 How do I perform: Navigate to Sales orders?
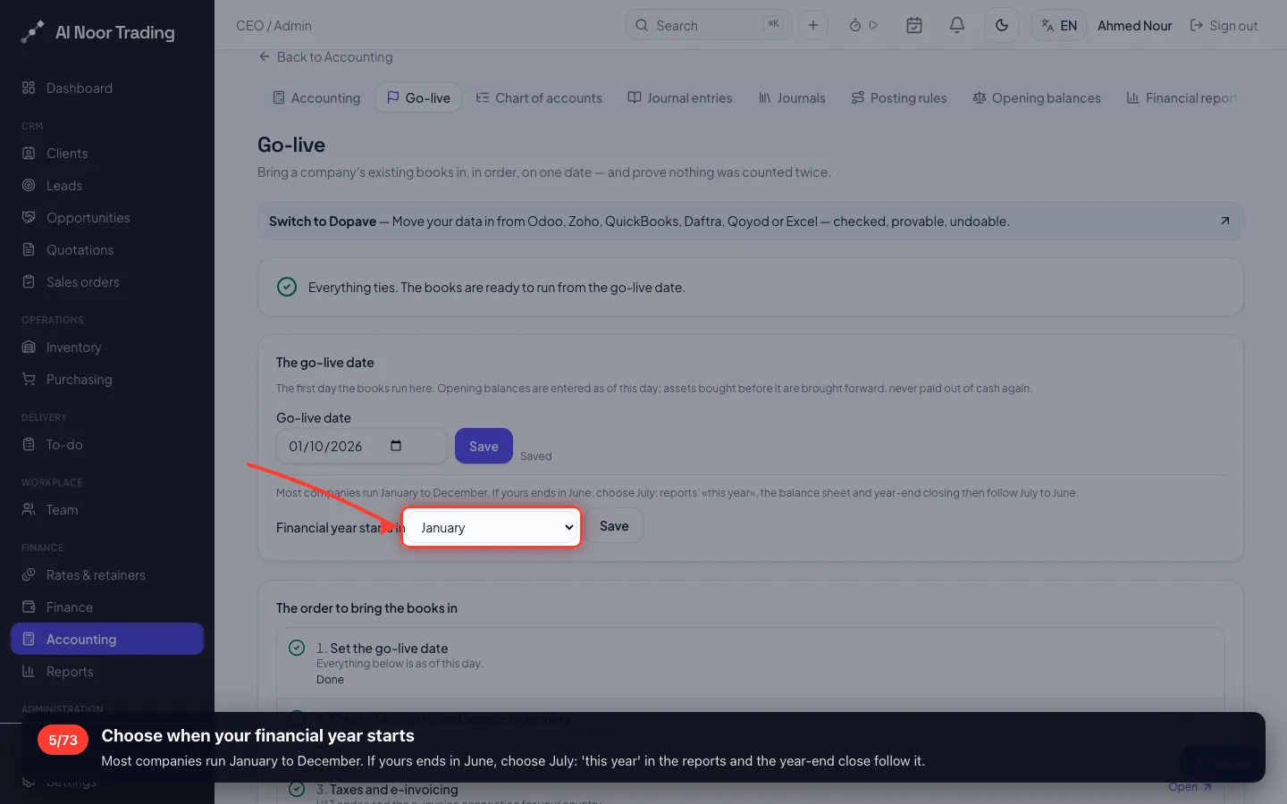pos(107,281)
